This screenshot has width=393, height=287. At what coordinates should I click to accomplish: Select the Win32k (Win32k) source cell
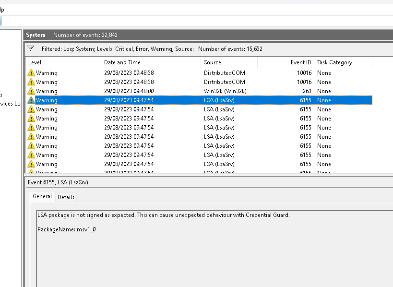point(225,91)
